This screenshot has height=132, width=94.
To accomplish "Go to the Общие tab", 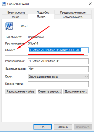I will (15, 17).
